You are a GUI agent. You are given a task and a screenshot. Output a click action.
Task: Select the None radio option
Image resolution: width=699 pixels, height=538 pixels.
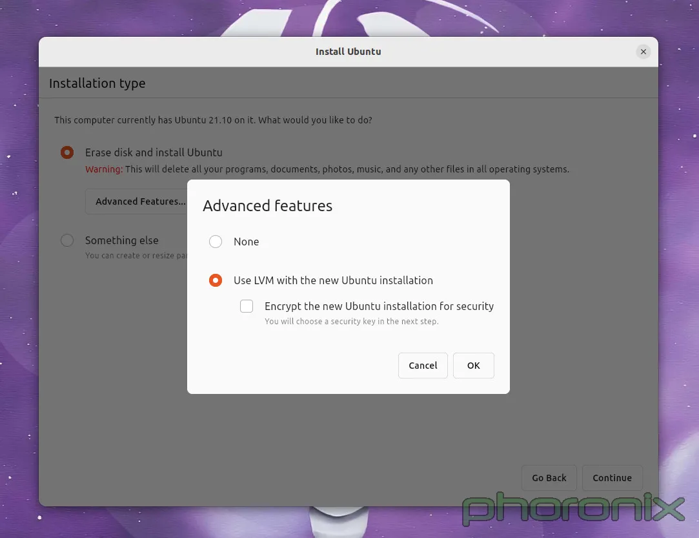(216, 242)
